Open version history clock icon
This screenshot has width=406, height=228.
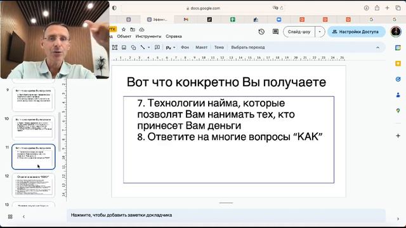coord(261,32)
